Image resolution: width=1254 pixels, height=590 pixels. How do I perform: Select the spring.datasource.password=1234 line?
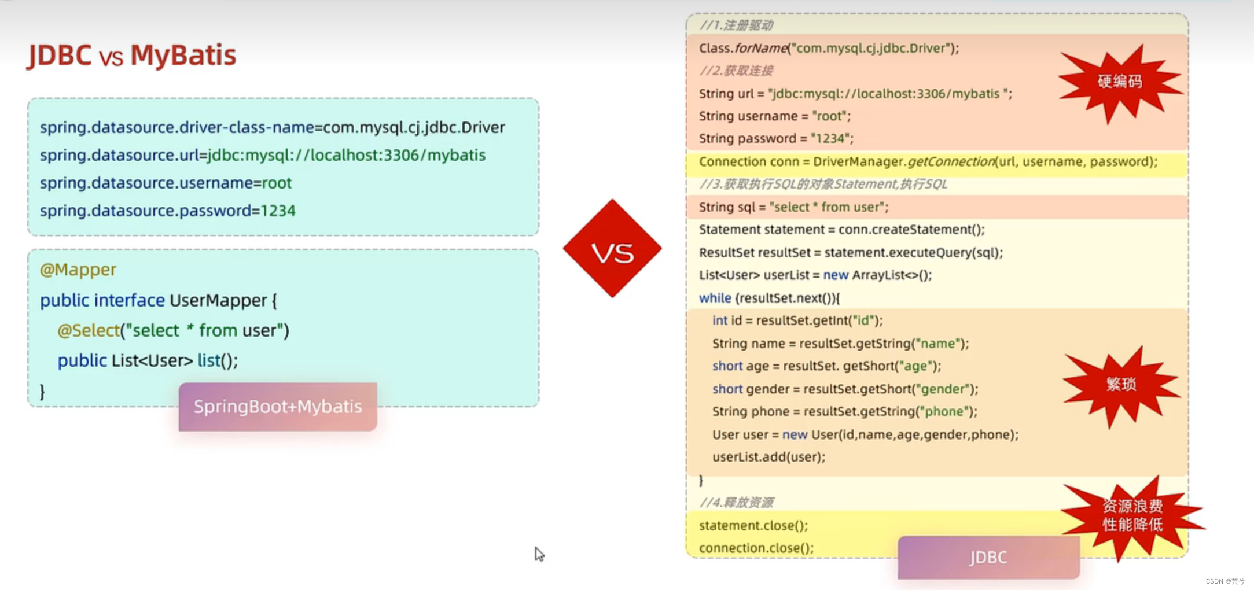tap(168, 211)
